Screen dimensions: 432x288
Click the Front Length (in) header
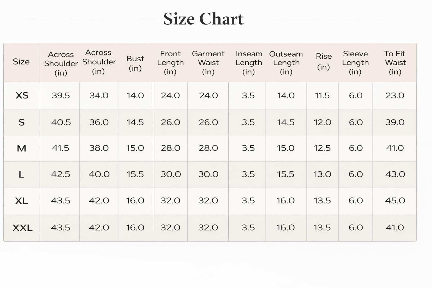[170, 62]
